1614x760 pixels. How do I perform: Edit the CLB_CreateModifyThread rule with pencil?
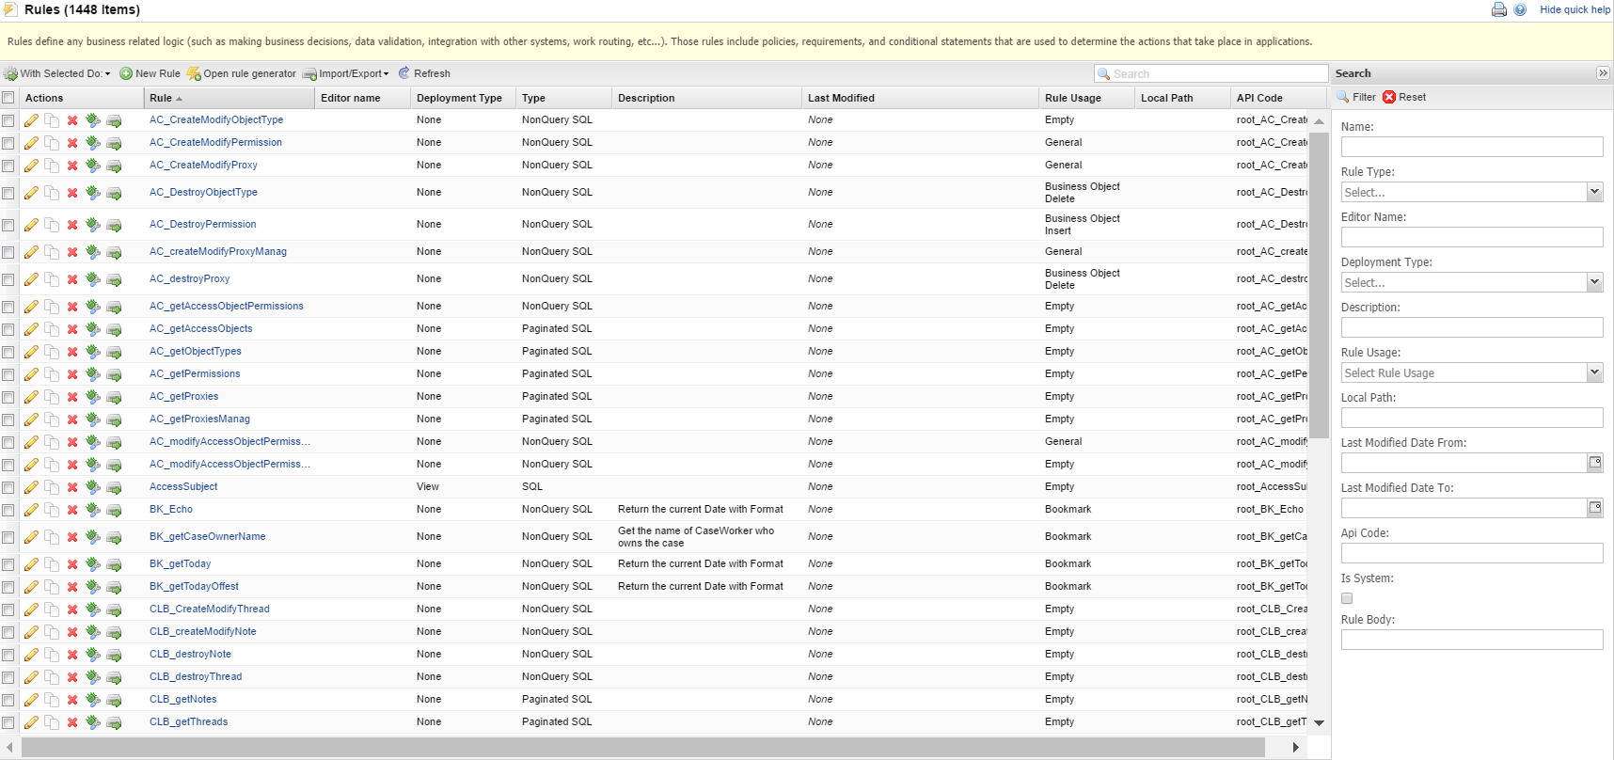click(31, 610)
